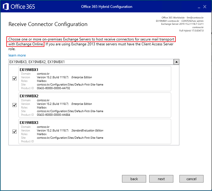
Task: Open the learn more link
Action: tap(17, 55)
